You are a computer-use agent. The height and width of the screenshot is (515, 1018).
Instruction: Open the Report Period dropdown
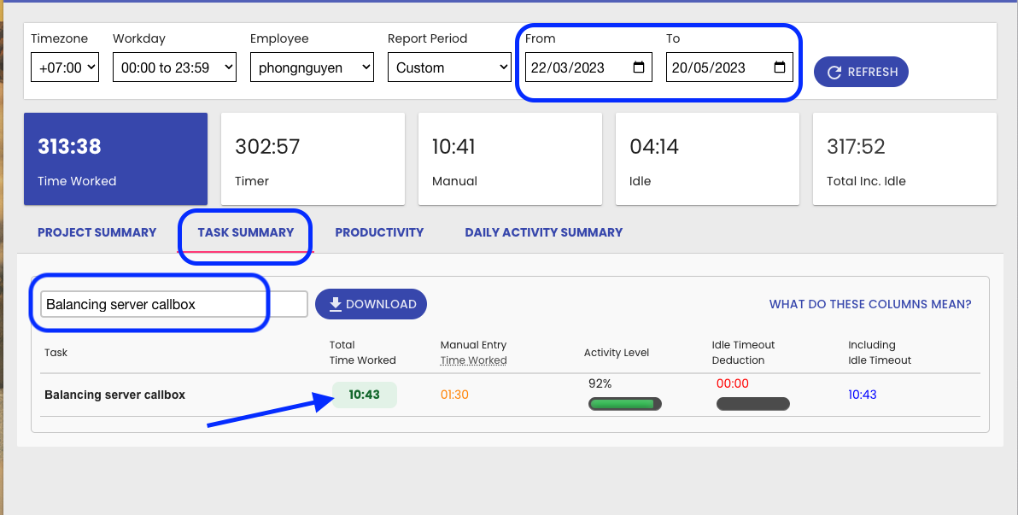448,67
